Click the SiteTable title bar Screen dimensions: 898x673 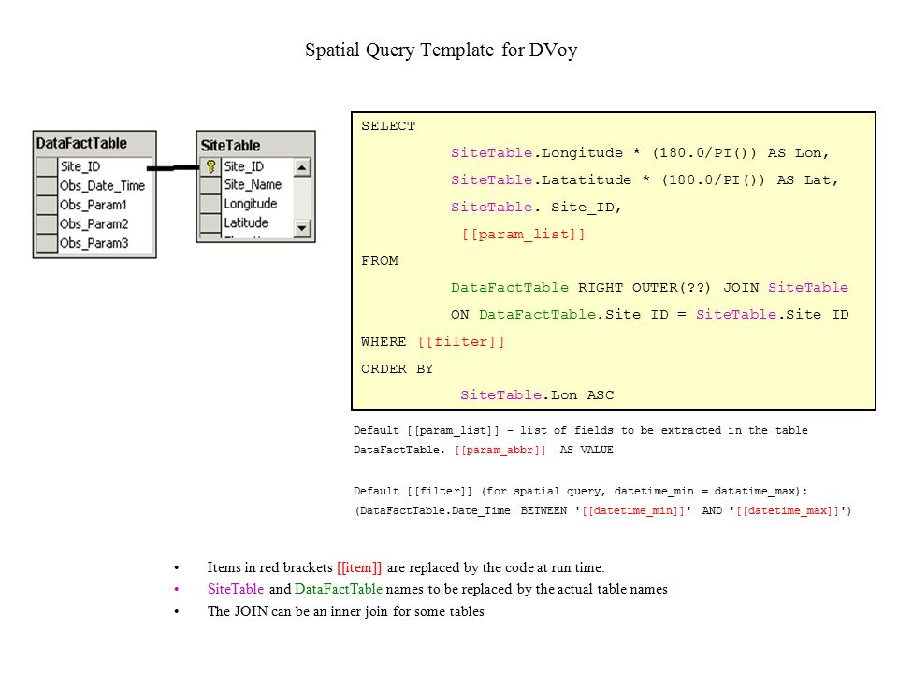tap(256, 146)
